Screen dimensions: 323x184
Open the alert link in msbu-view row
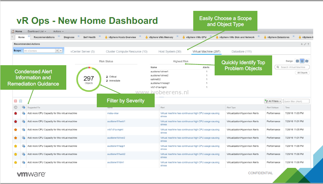tap(190, 115)
